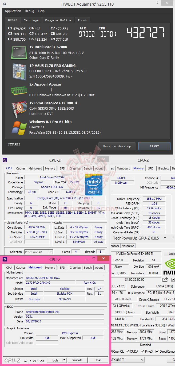Click the Die Size value 601 mm²
The image size is (175, 366).
[153, 267]
